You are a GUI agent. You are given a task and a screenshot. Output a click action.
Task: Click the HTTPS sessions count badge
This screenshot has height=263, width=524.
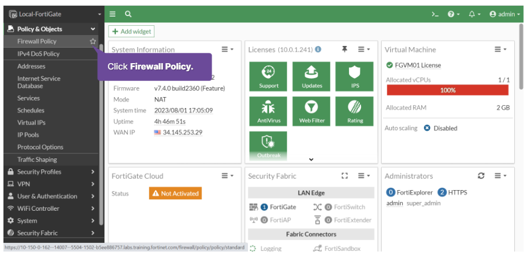click(x=442, y=192)
